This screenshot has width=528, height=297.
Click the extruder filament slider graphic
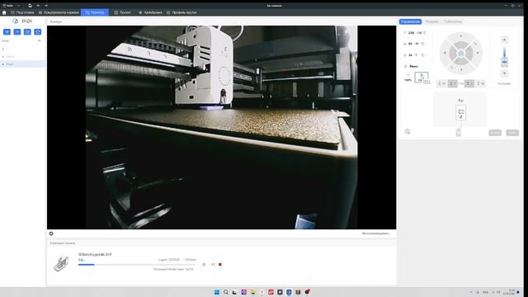(504, 56)
